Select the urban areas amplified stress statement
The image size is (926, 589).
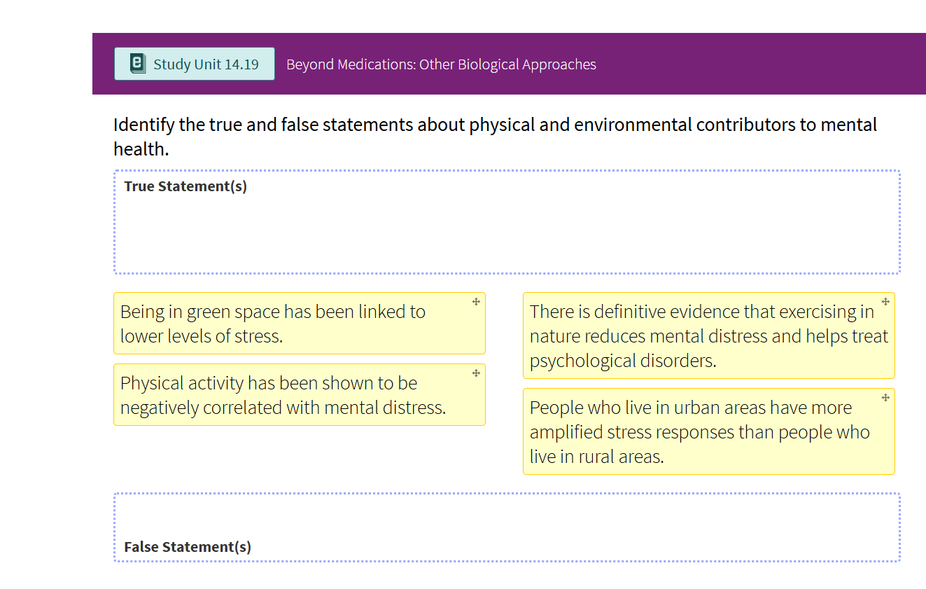700,431
